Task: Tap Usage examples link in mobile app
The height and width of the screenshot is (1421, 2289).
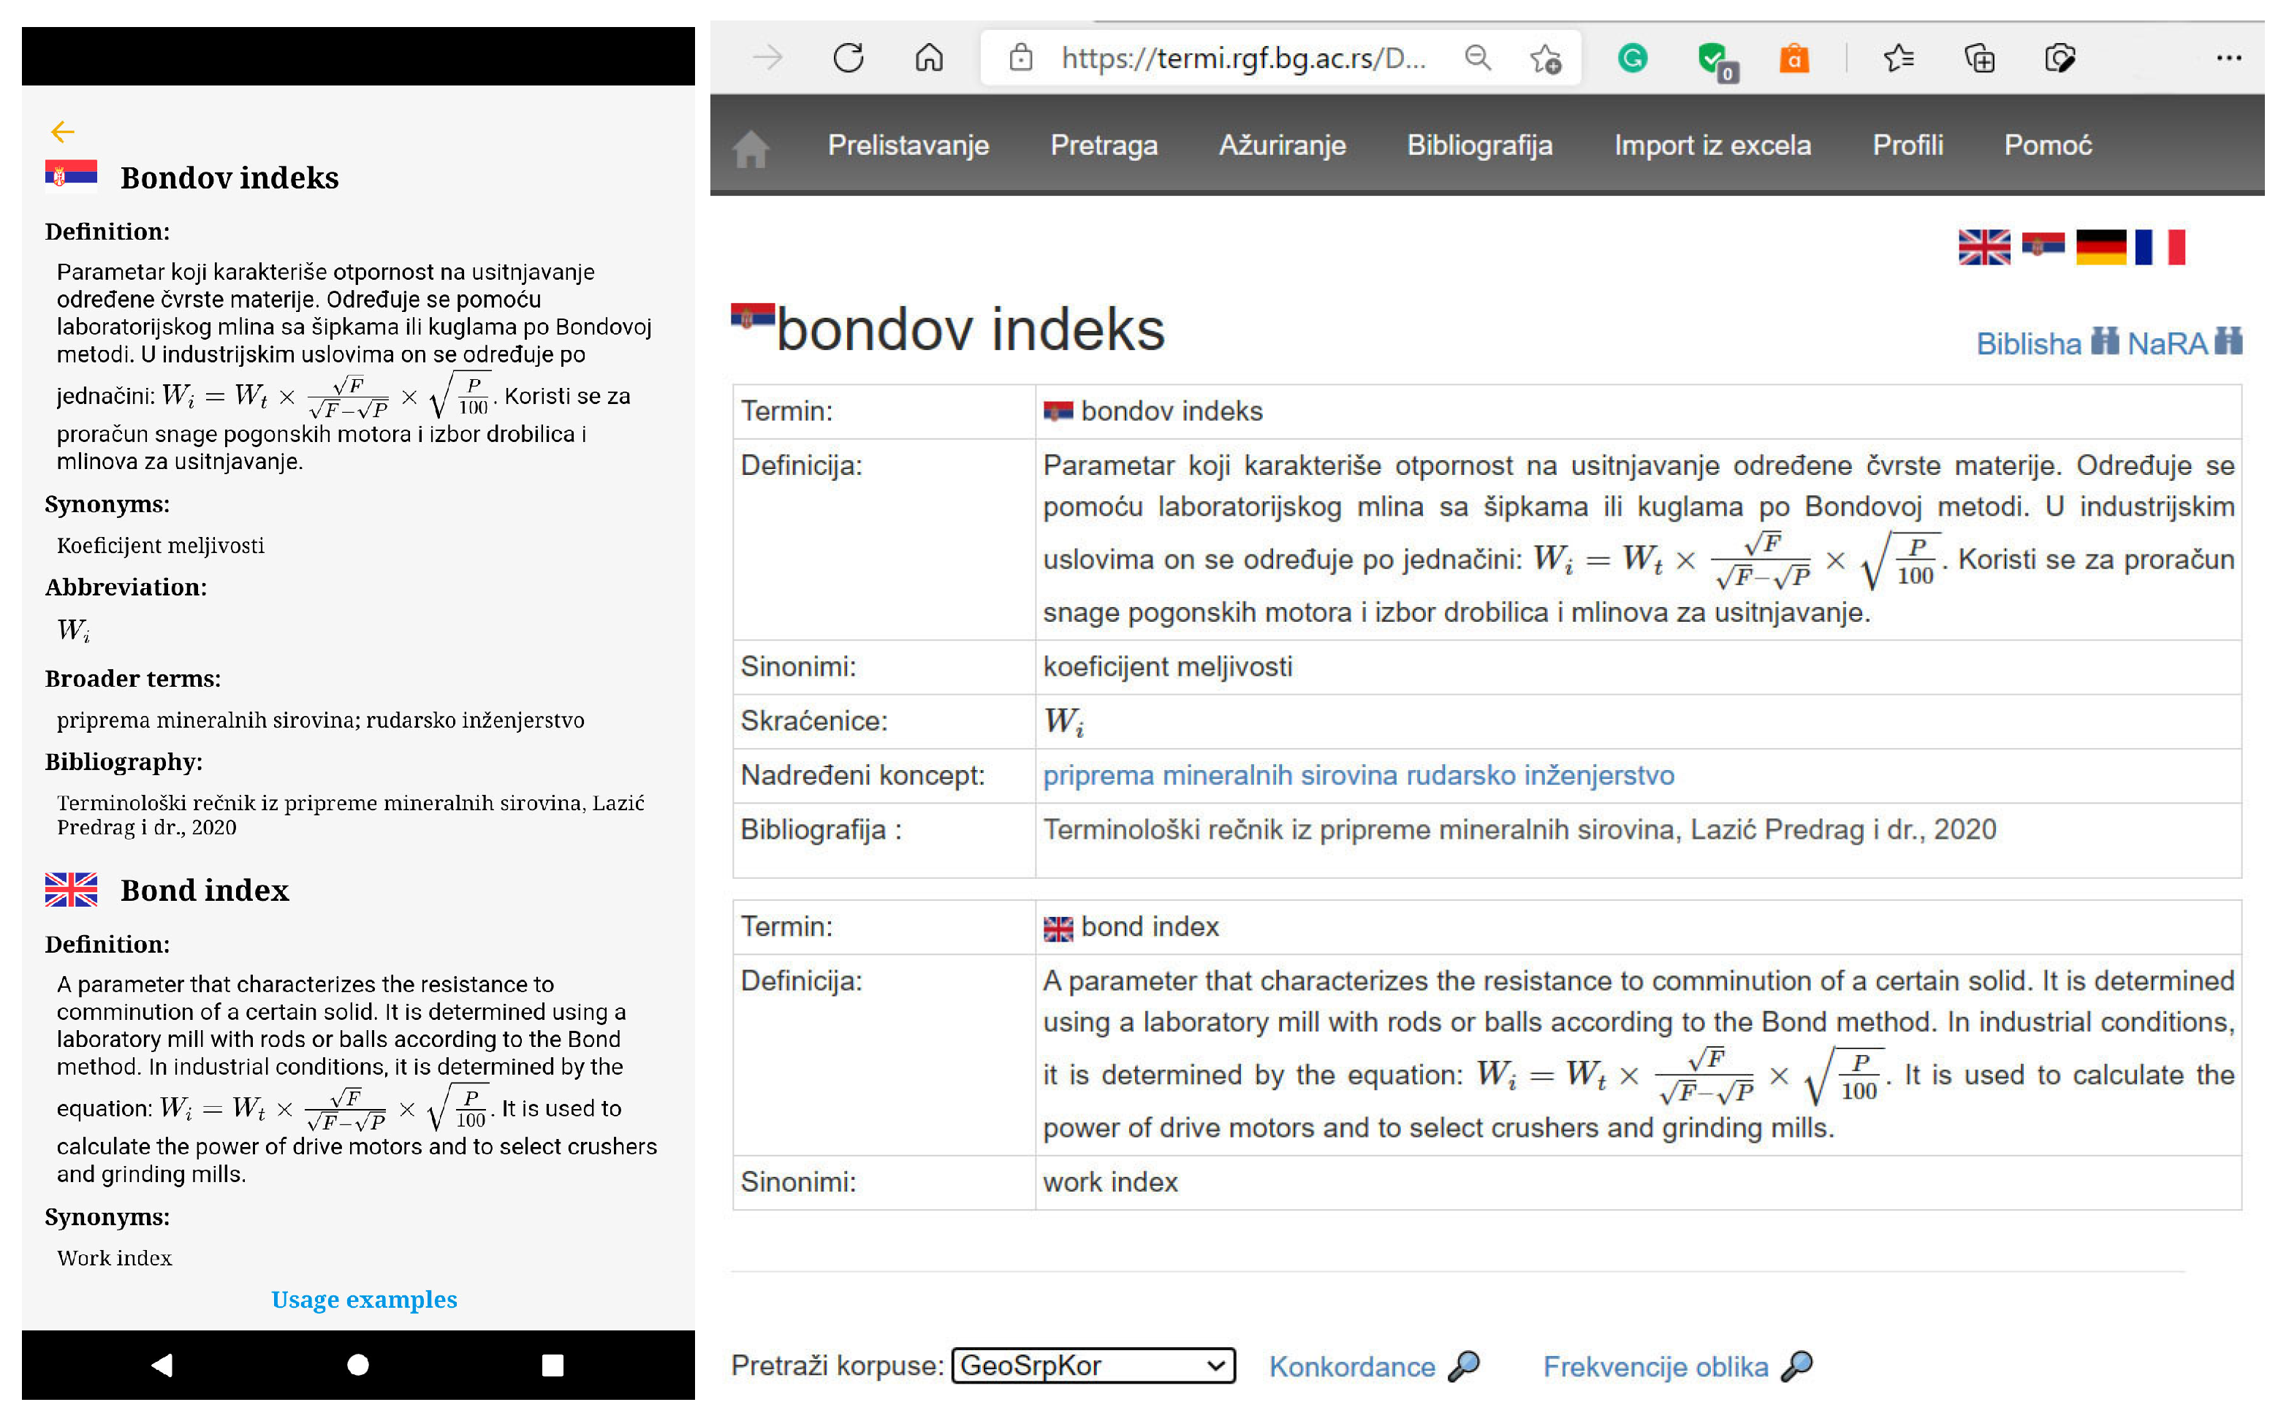Action: pos(364,1299)
